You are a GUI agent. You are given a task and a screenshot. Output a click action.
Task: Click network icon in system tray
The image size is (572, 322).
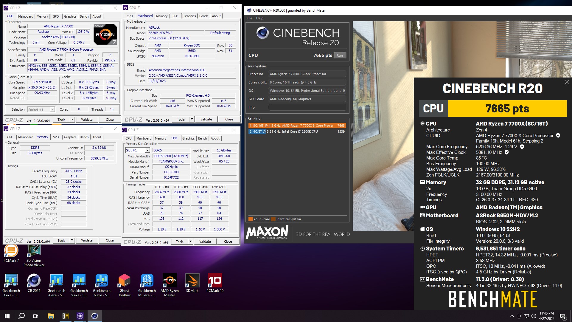526,316
